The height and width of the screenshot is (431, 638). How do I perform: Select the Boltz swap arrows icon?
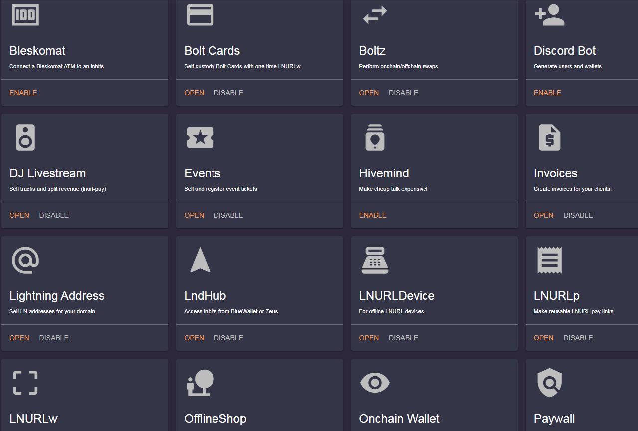(x=374, y=15)
